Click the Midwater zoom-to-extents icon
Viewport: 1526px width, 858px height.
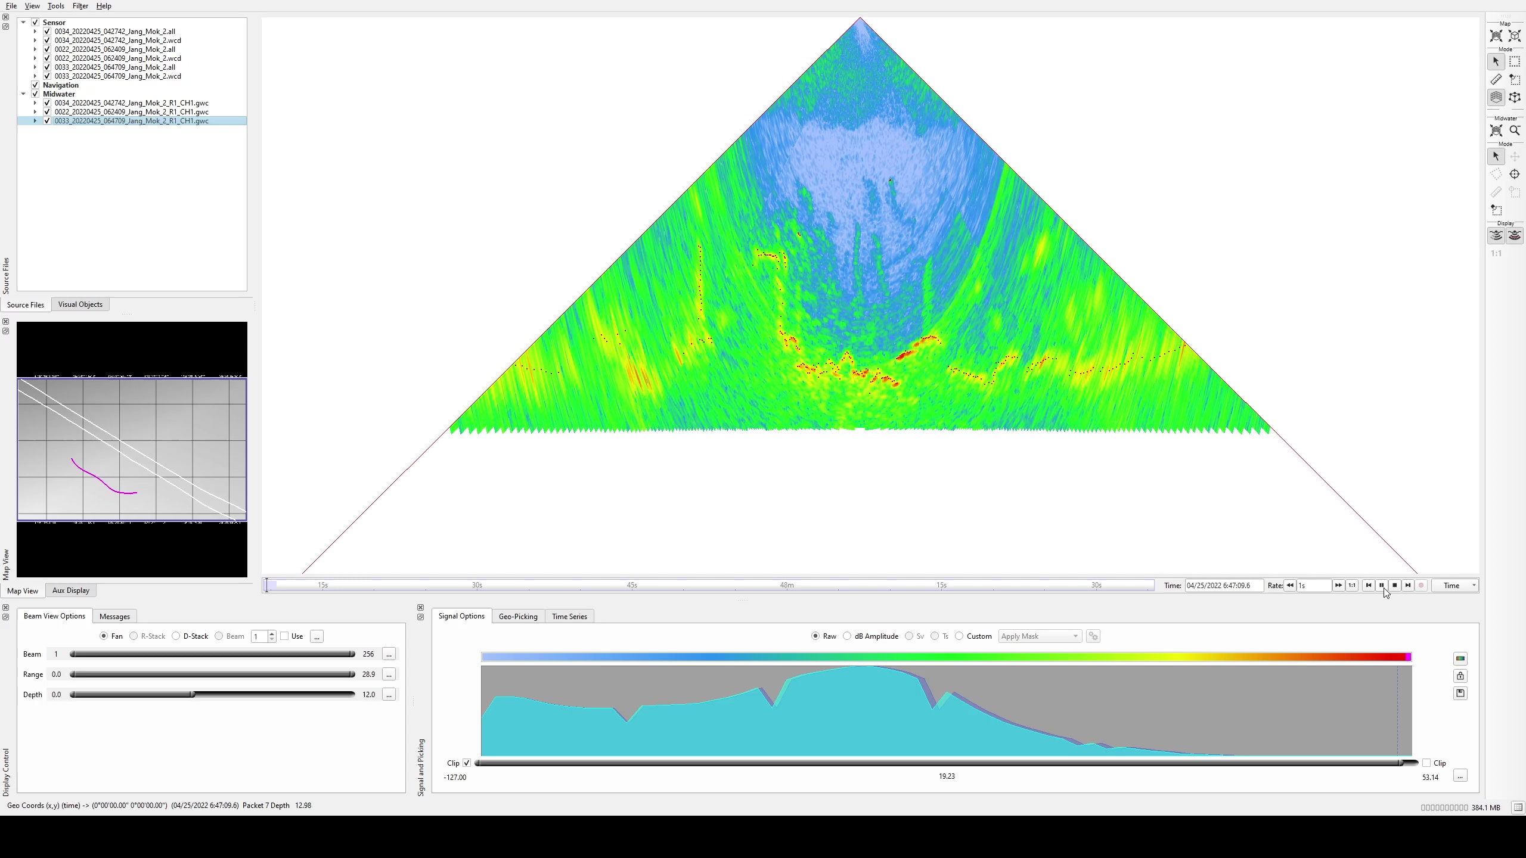tap(1496, 130)
